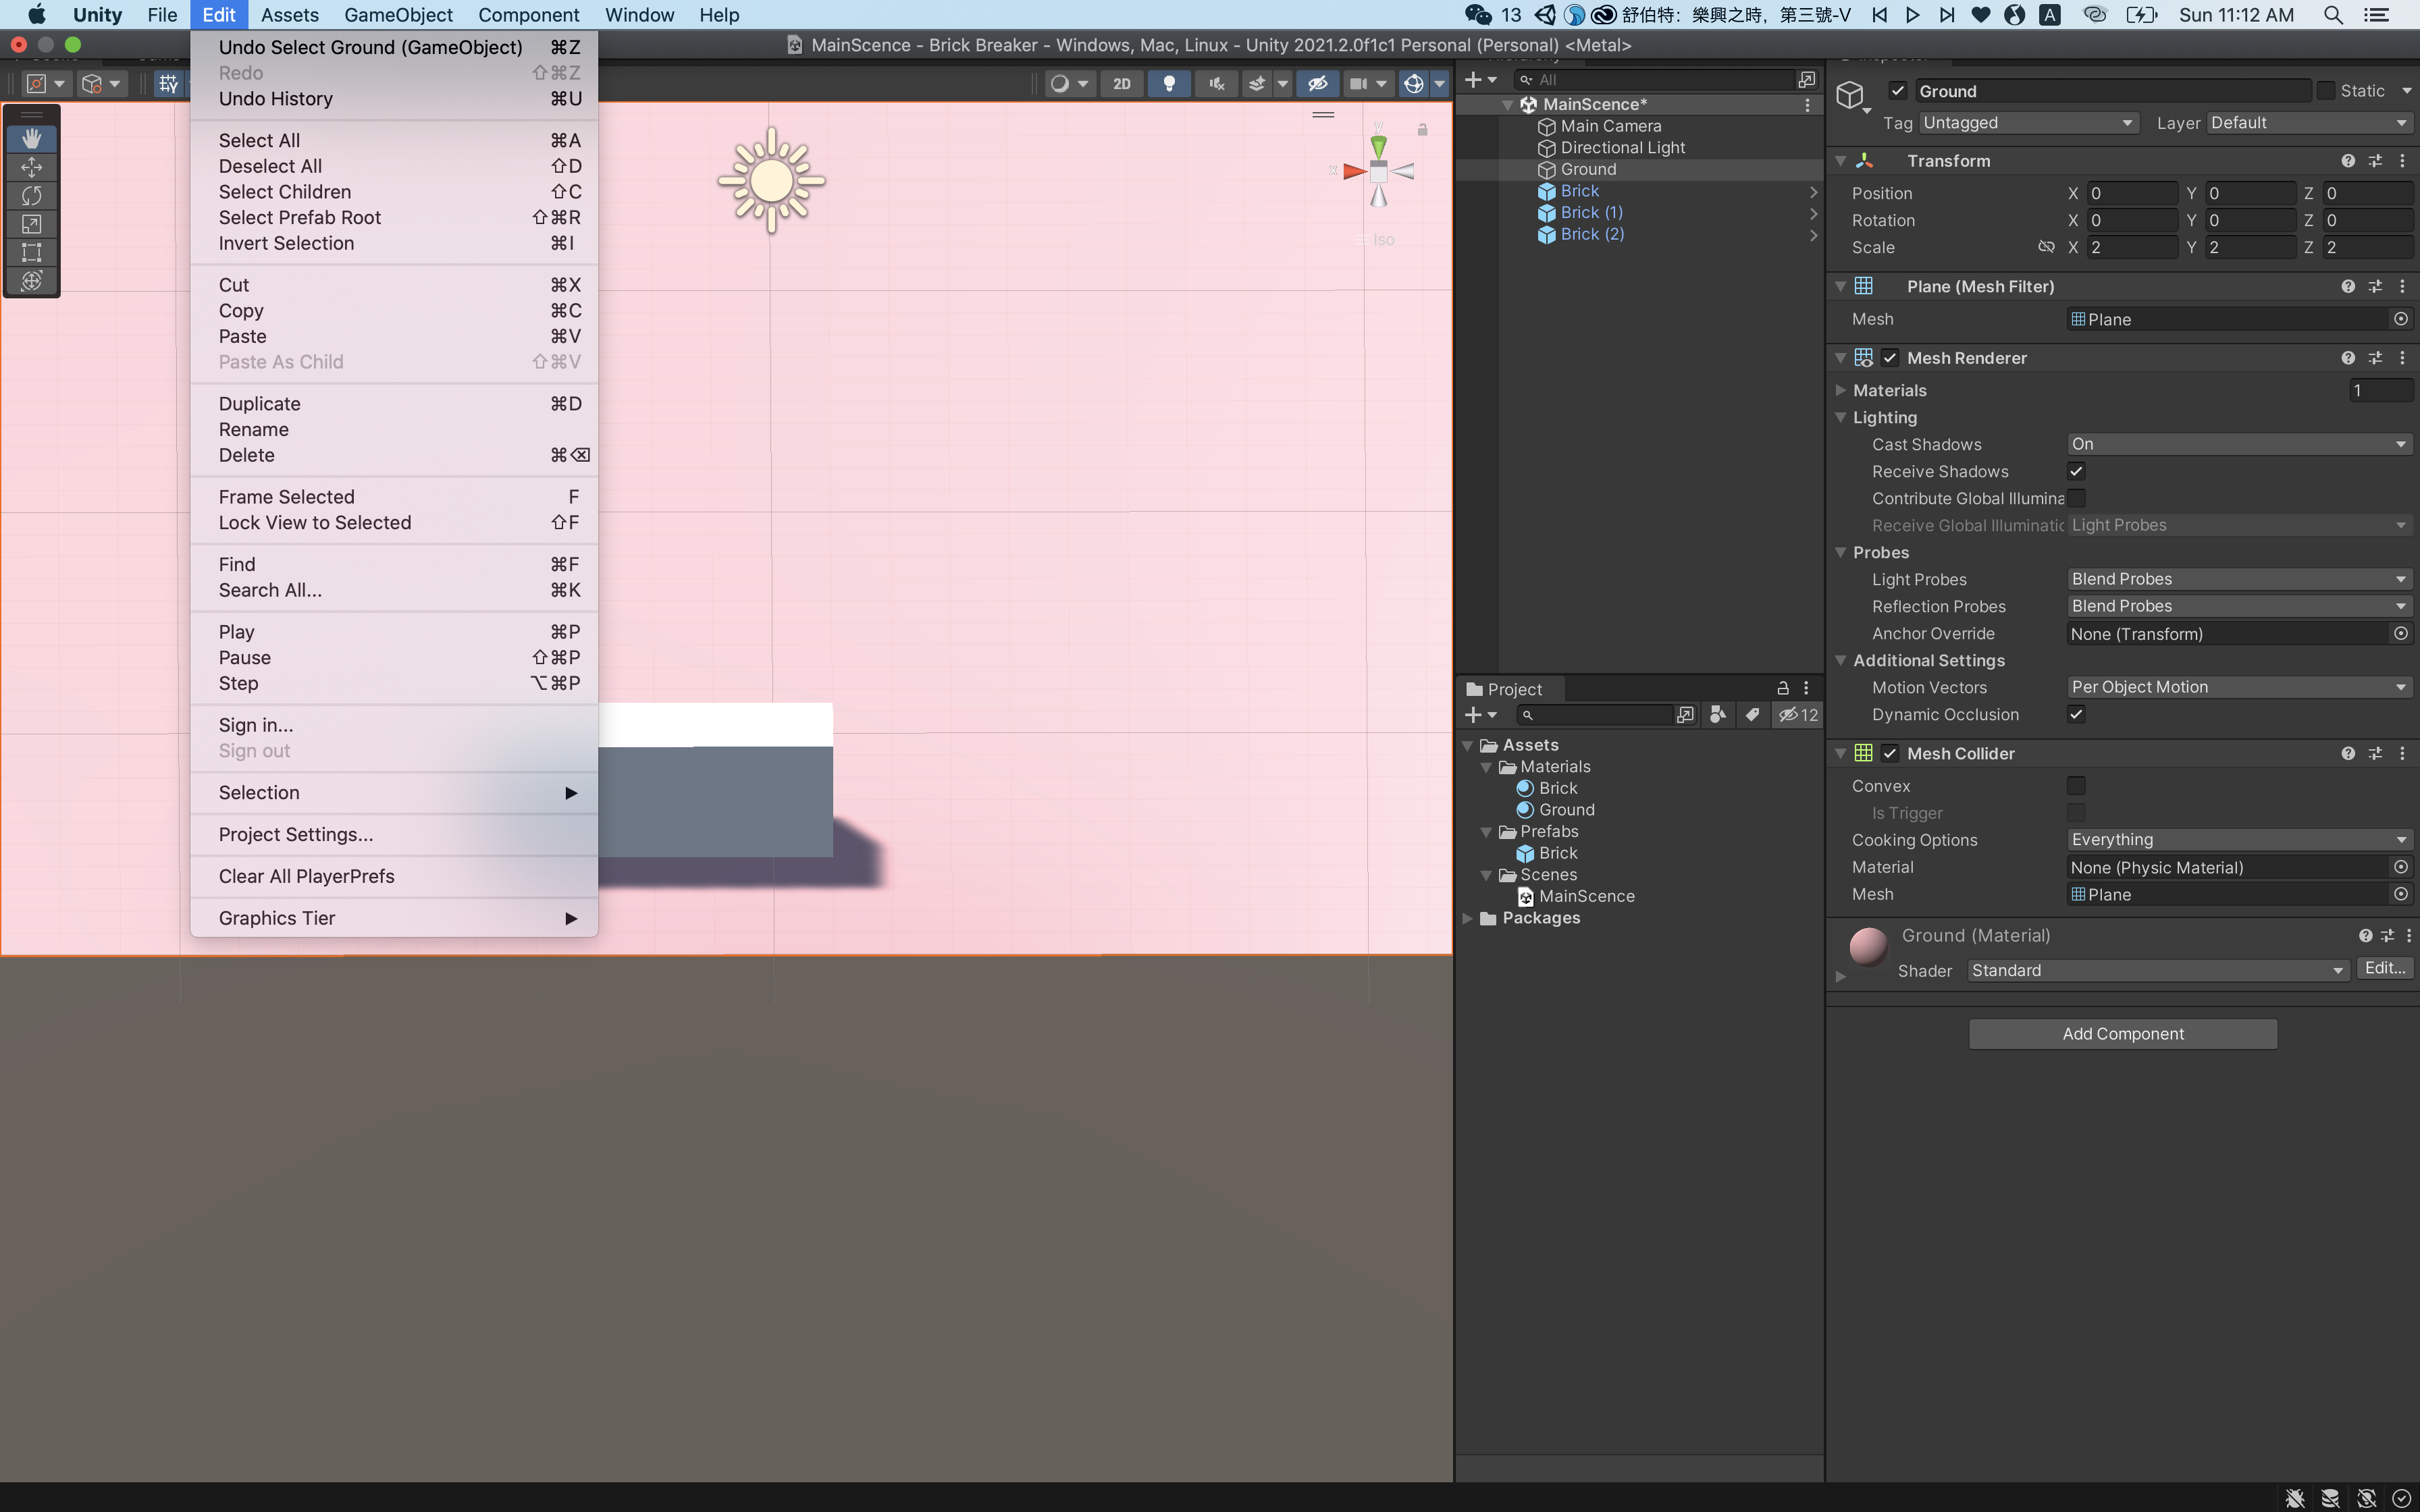The height and width of the screenshot is (1512, 2420).
Task: Open Transform component presets icon
Action: coord(2375,161)
